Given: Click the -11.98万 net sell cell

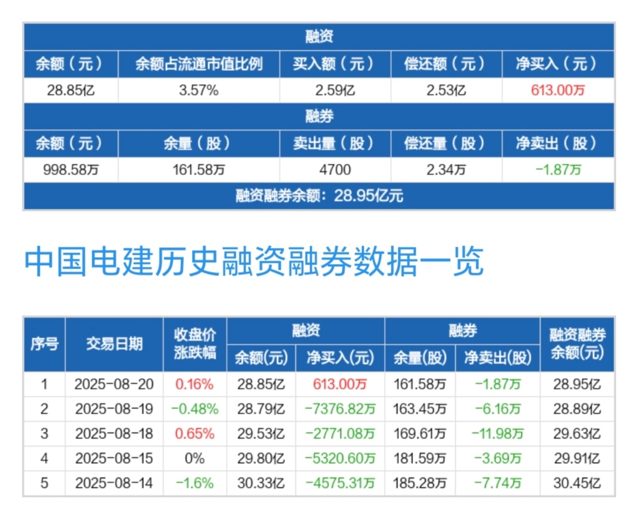Looking at the screenshot, I should 497,434.
